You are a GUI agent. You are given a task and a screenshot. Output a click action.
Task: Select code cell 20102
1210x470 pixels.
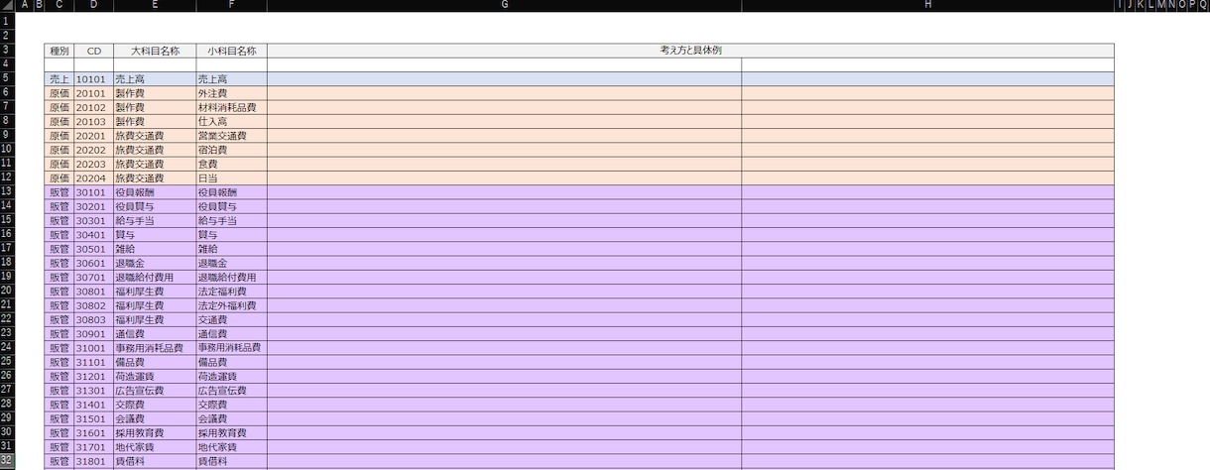[x=93, y=107]
